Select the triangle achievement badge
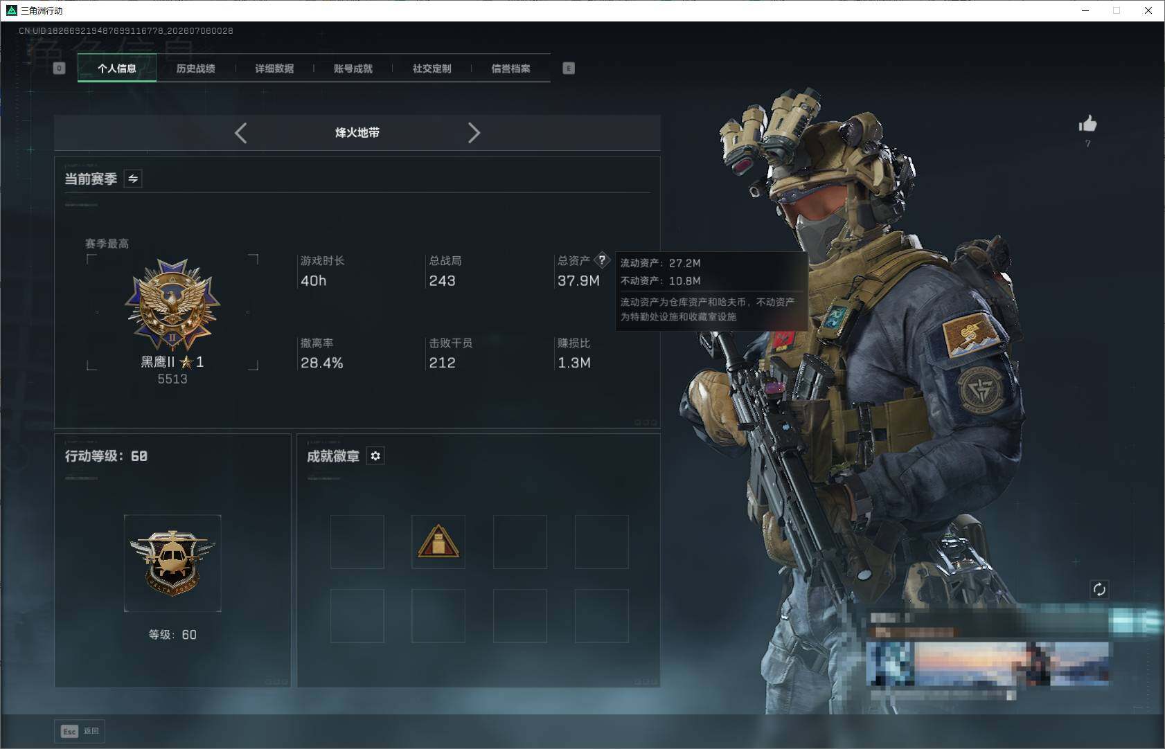The height and width of the screenshot is (749, 1165). [438, 542]
